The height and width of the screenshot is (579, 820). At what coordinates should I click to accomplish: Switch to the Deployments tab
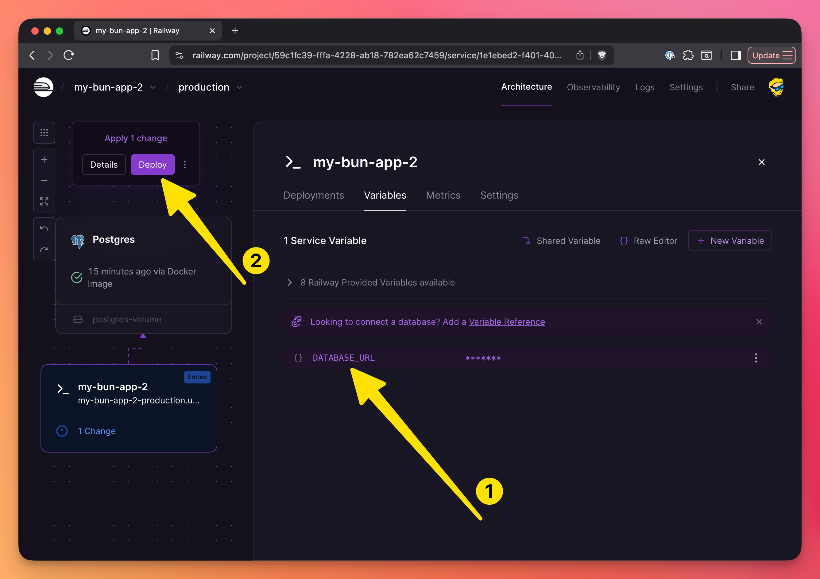pyautogui.click(x=313, y=195)
